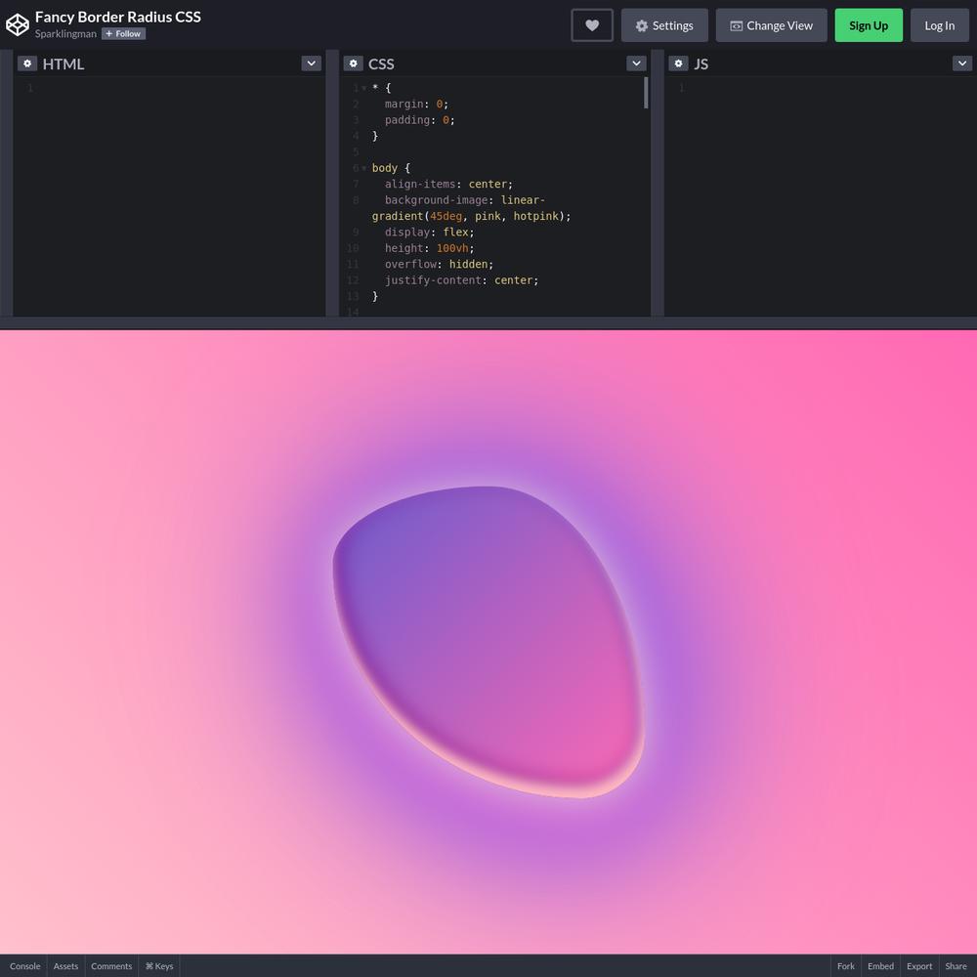Screen dimensions: 977x977
Task: Click the JS panel title label
Action: pyautogui.click(x=701, y=64)
